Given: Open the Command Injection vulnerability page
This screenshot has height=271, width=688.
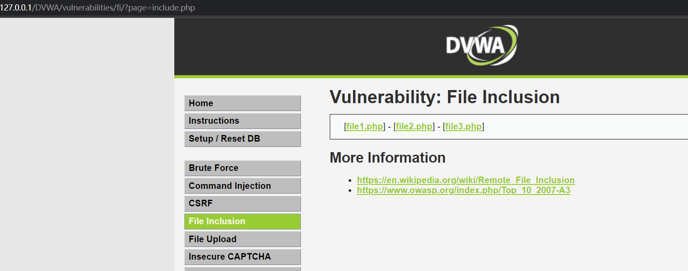Looking at the screenshot, I should coord(242,186).
